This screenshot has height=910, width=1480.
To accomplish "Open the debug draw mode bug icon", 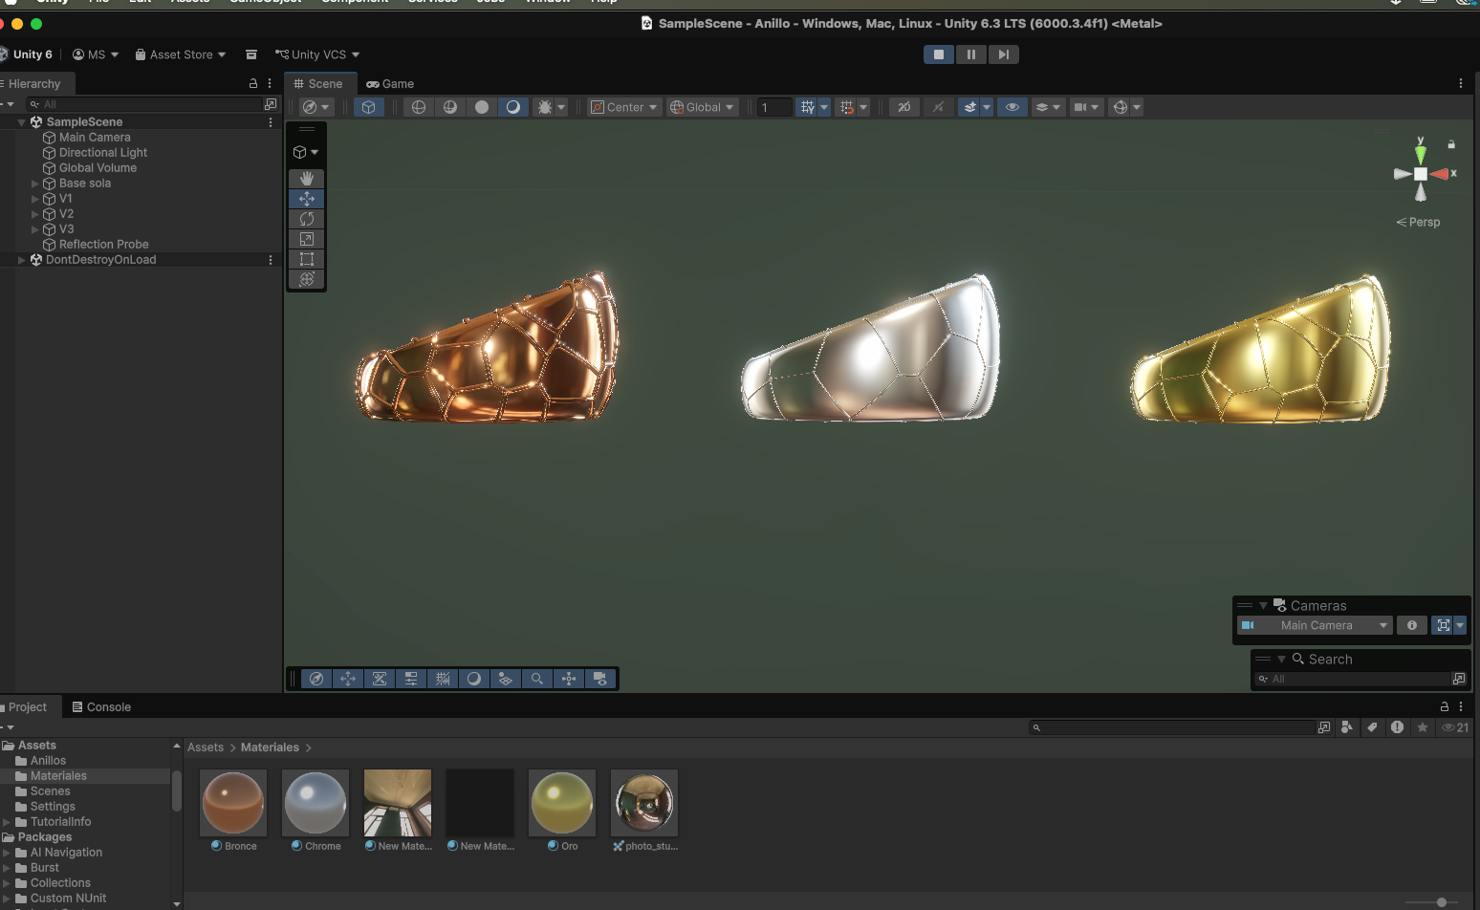I will coord(545,107).
